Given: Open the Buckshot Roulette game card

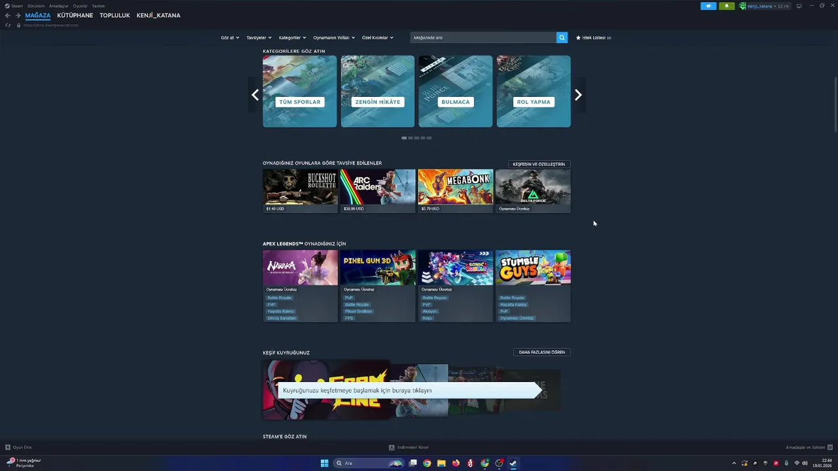Looking at the screenshot, I should [300, 191].
